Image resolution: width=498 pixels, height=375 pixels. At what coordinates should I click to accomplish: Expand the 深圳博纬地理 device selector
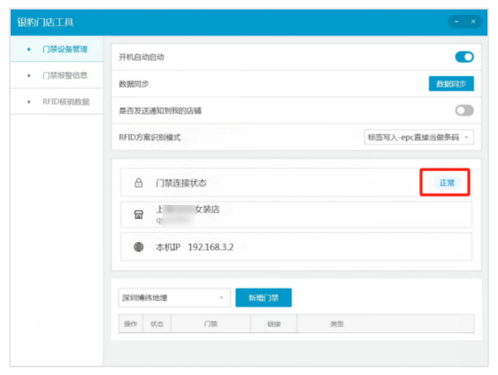click(174, 298)
